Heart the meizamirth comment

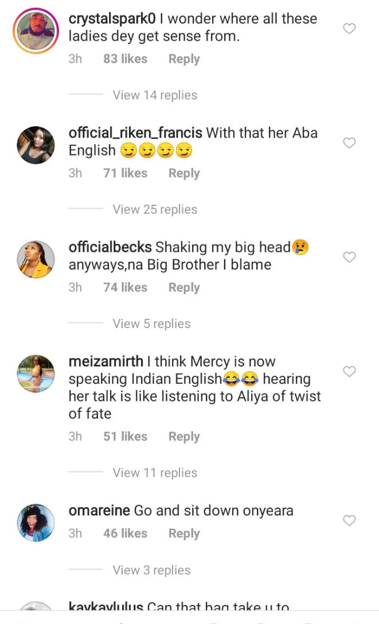(x=349, y=372)
